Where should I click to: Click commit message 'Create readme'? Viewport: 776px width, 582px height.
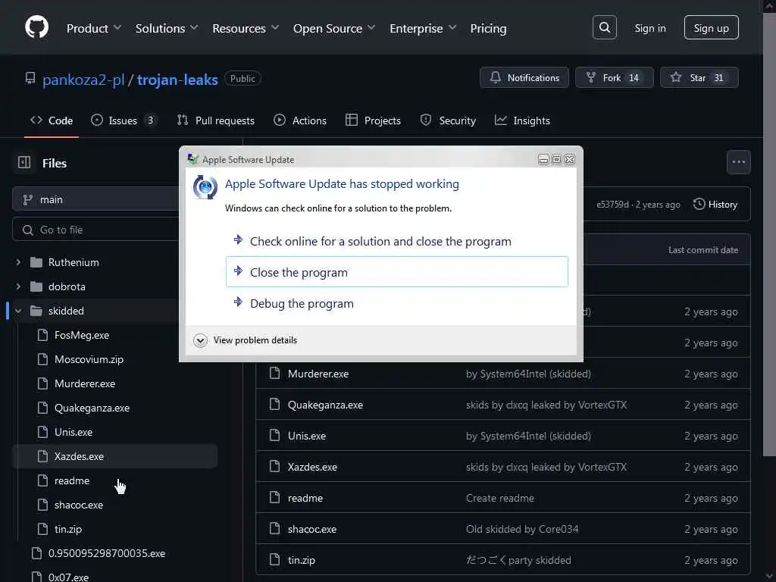click(x=500, y=498)
